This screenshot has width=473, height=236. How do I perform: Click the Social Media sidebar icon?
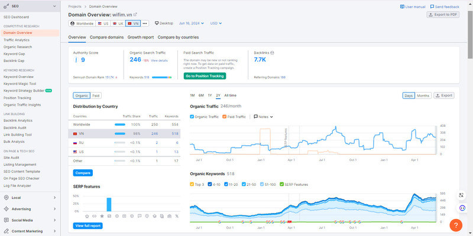[6, 219]
